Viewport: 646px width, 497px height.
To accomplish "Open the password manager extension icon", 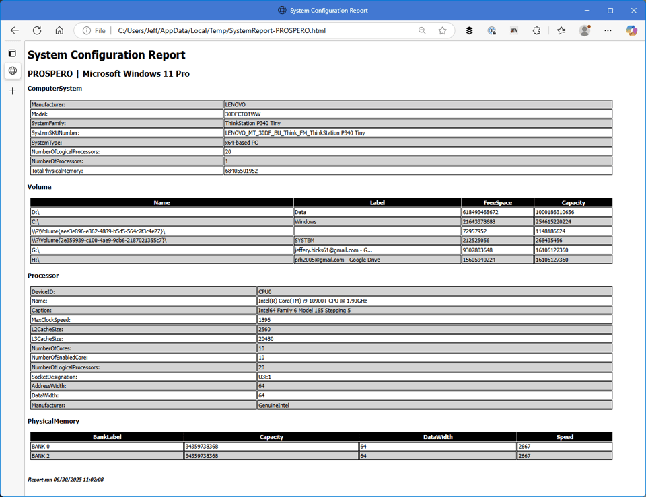I will 491,30.
